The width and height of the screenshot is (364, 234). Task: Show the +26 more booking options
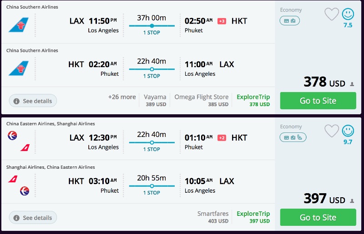coord(122,97)
